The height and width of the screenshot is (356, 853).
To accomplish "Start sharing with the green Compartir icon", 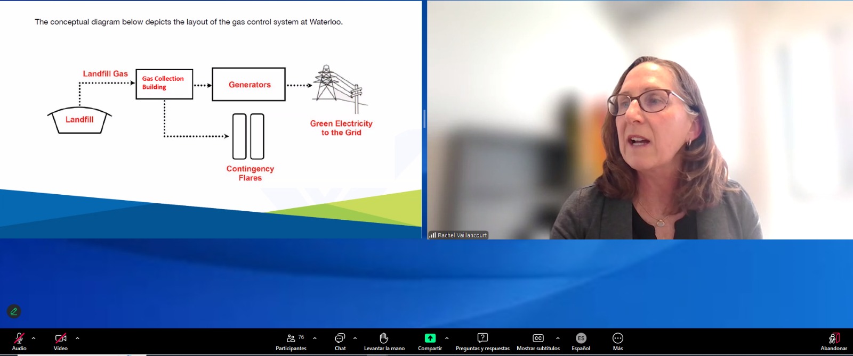I will tap(430, 338).
